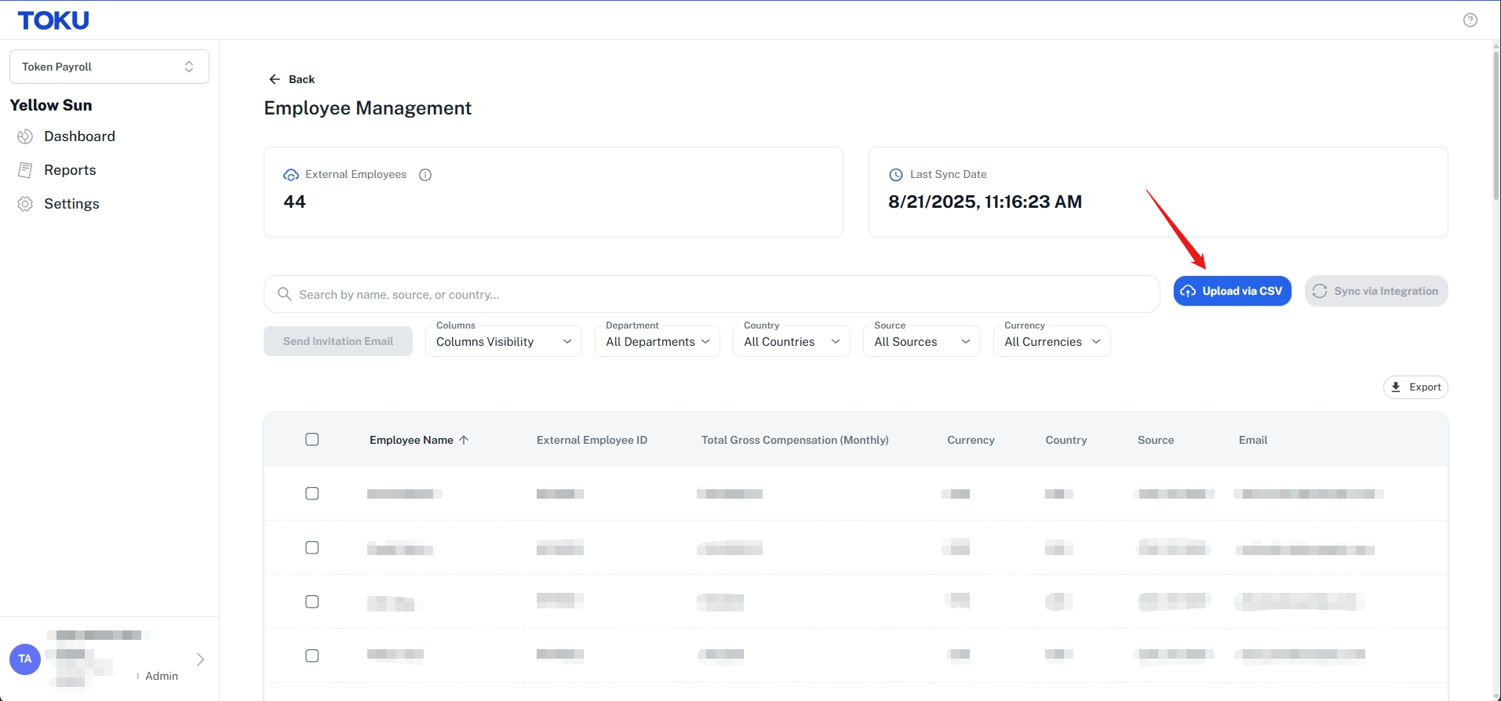Open the All Departments dropdown

tap(658, 341)
